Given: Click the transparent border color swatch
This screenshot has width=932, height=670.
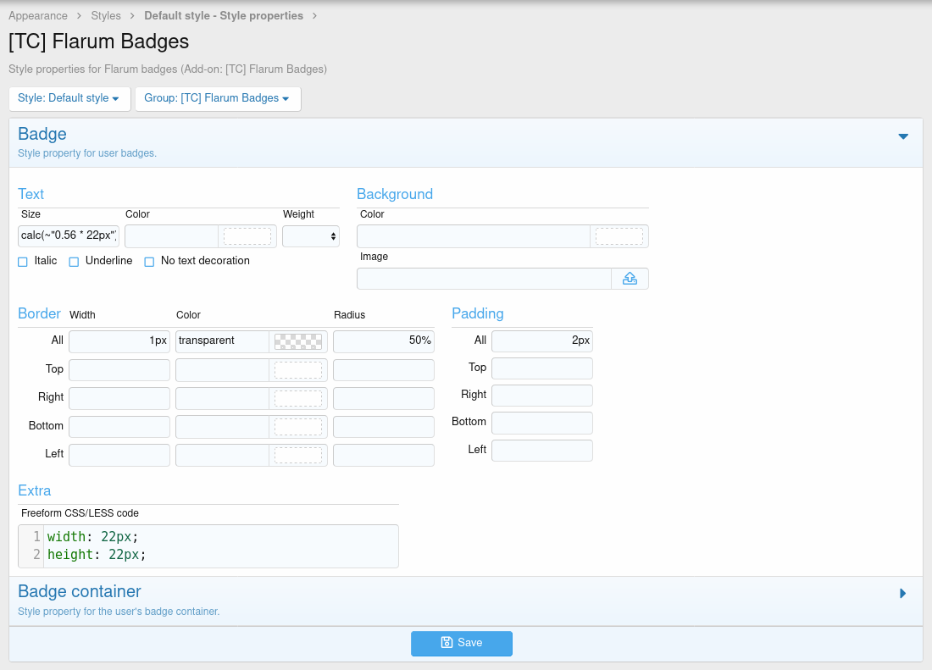Looking at the screenshot, I should [x=298, y=341].
